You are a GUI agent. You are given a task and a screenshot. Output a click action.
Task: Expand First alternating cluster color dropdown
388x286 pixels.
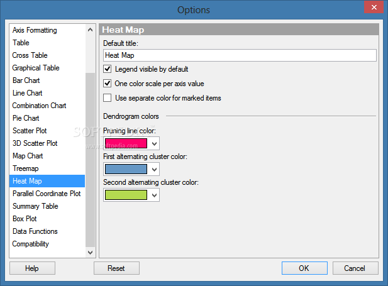click(154, 169)
